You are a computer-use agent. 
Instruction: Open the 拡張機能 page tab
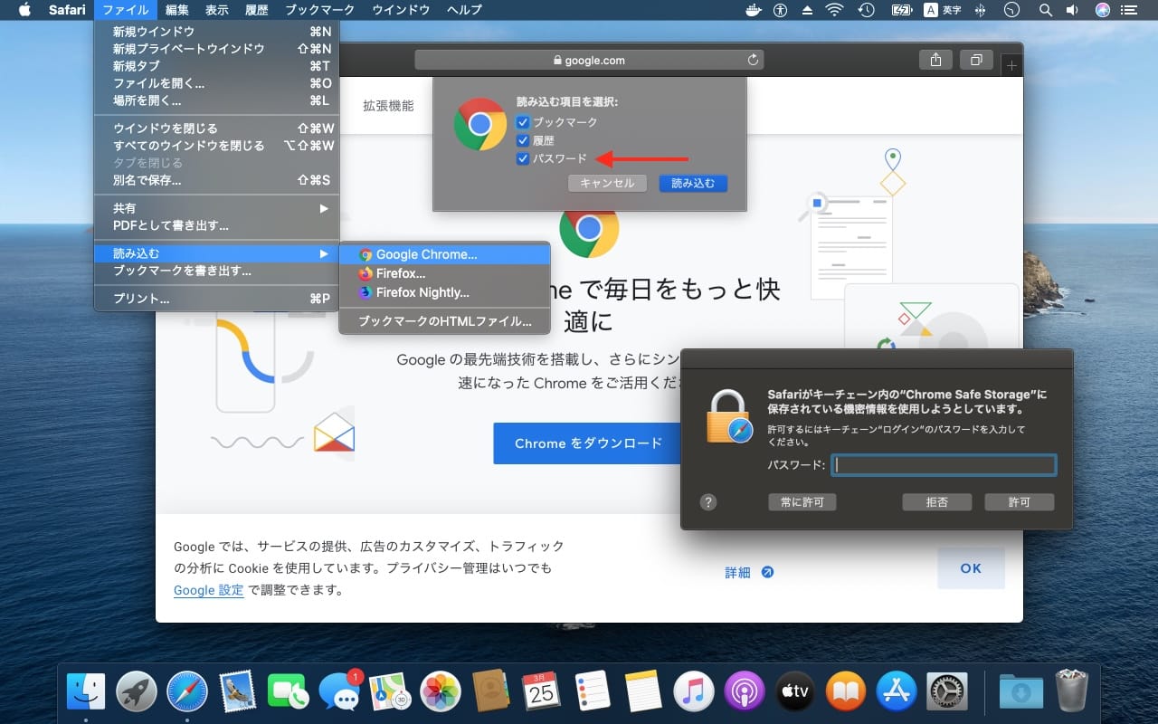point(388,106)
